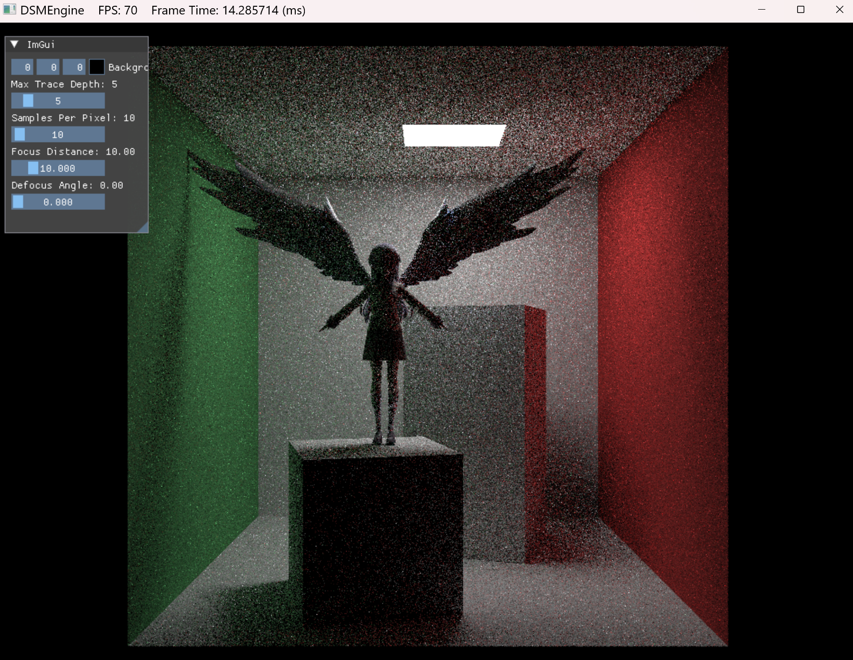Click the "Max Trace Depth: 5" label
The height and width of the screenshot is (660, 853).
64,84
